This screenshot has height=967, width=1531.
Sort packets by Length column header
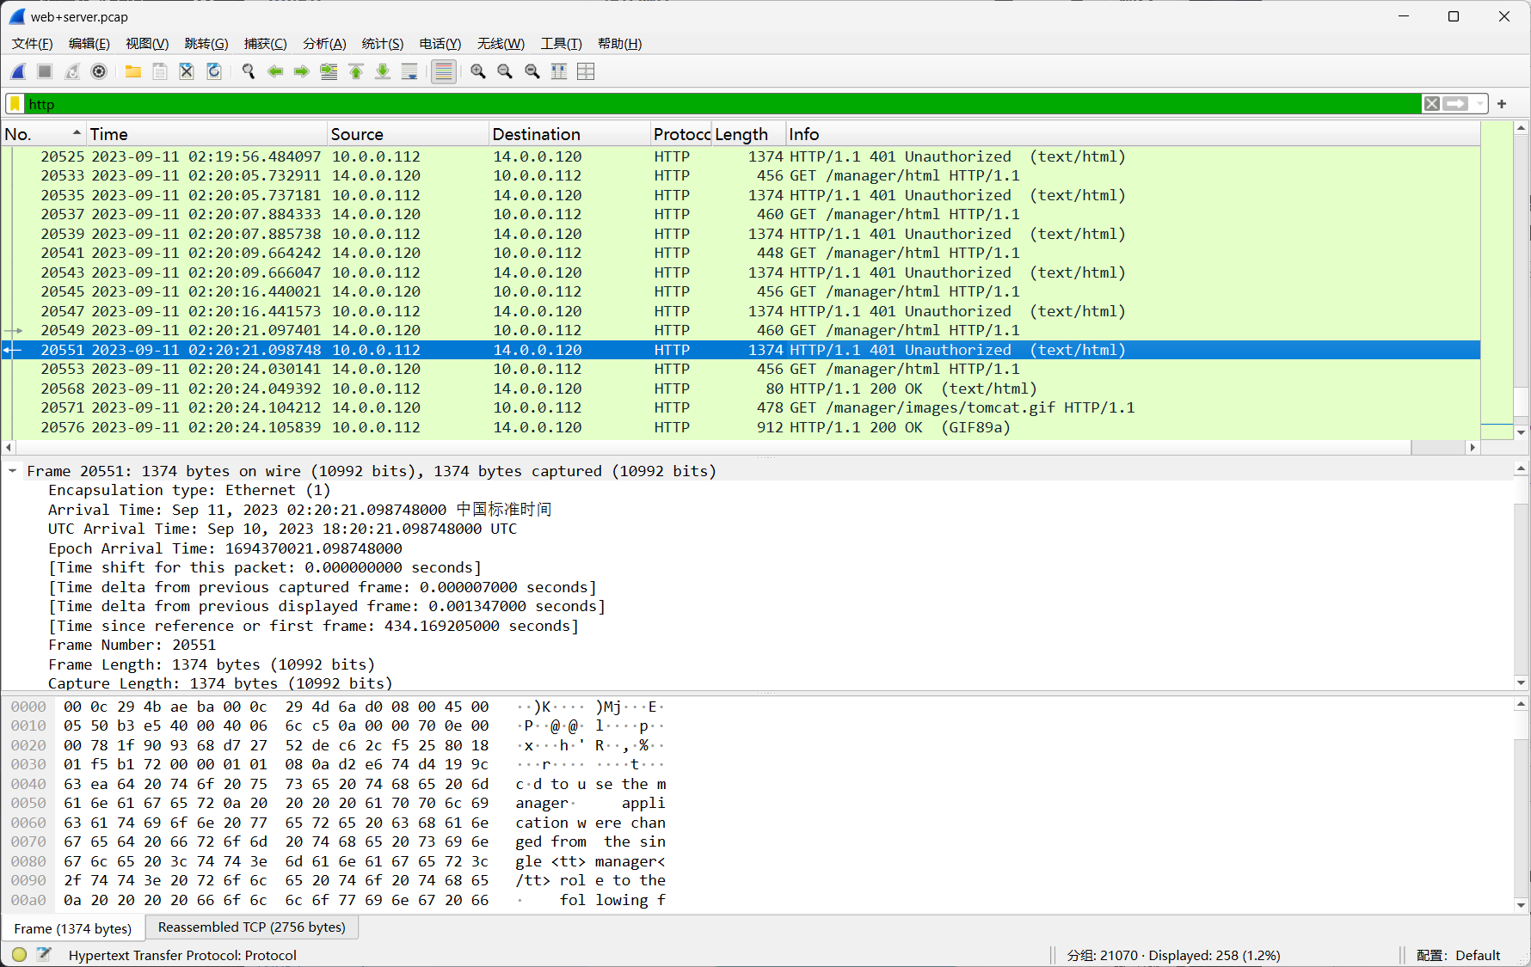point(748,134)
